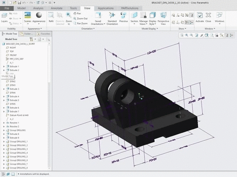
Task: Switch to the Analysis ribbon tab
Action: (x=38, y=8)
